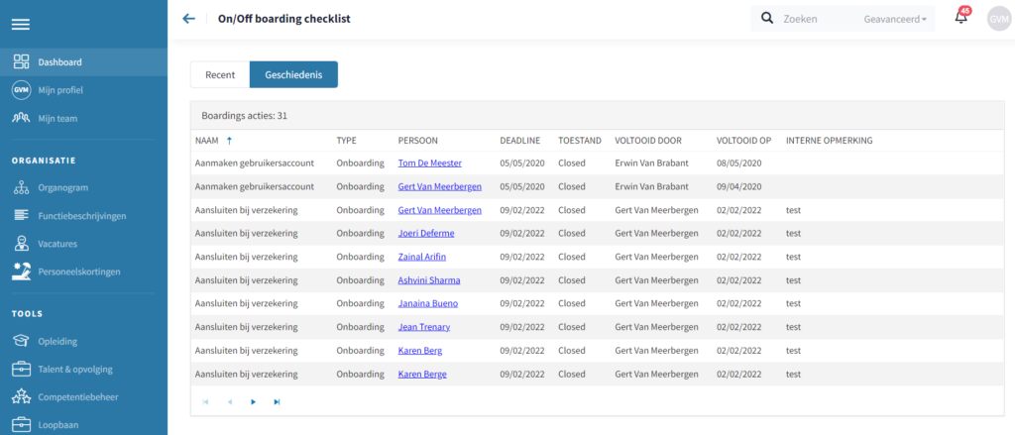
Task: Switch to the Recent tab
Action: tap(220, 74)
